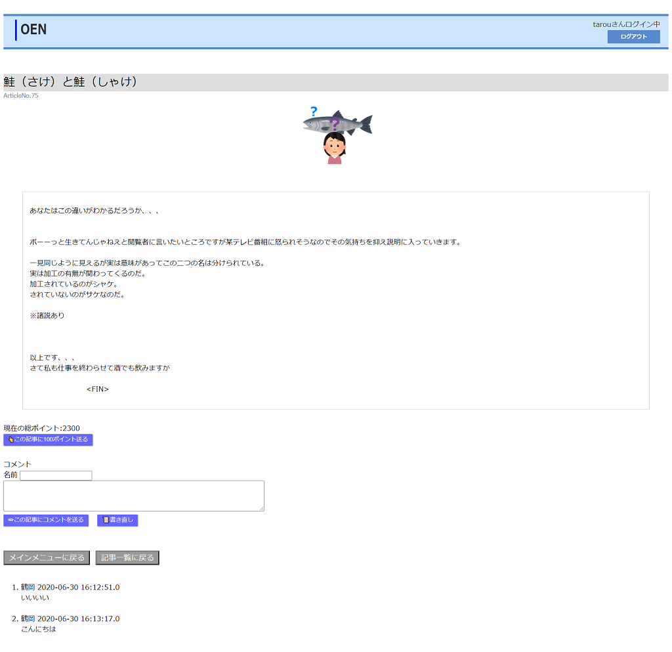Click the comment timestamp 2020-06-30 16:13:17.0
Viewport: 672px width, 652px height.
(x=79, y=619)
